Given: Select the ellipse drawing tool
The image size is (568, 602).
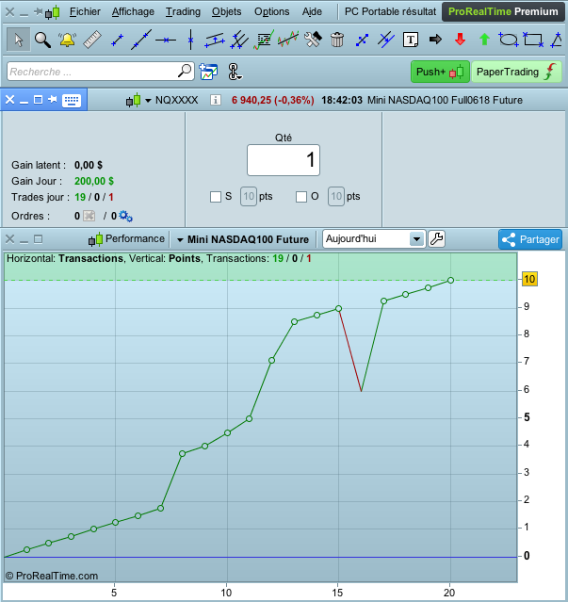Looking at the screenshot, I should [x=509, y=40].
